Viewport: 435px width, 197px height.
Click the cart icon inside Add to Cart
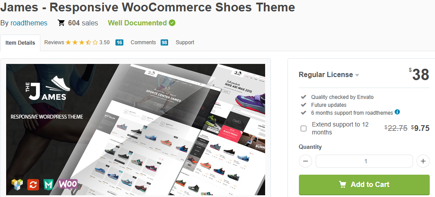click(343, 184)
